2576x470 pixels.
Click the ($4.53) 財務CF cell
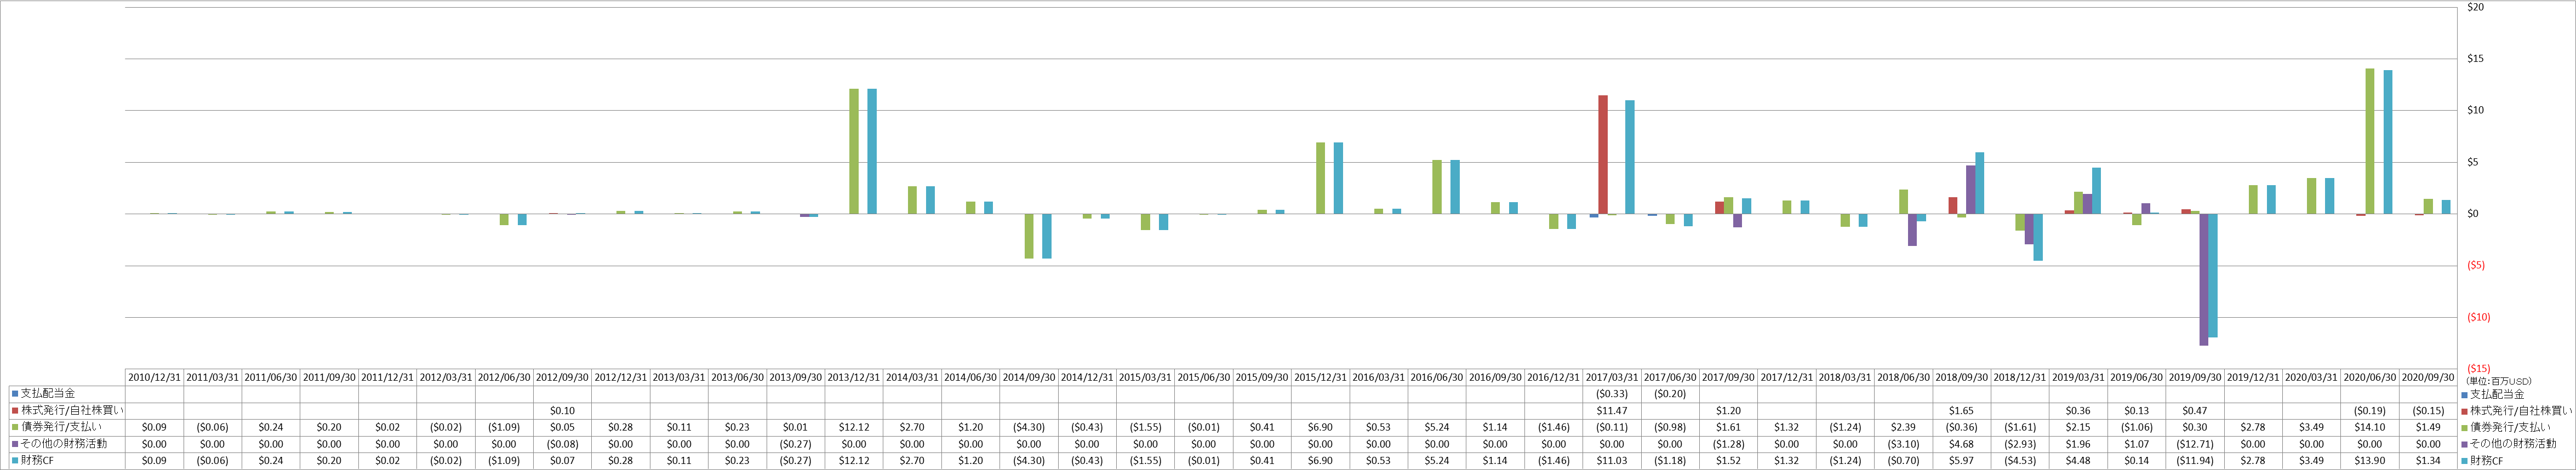click(2020, 461)
